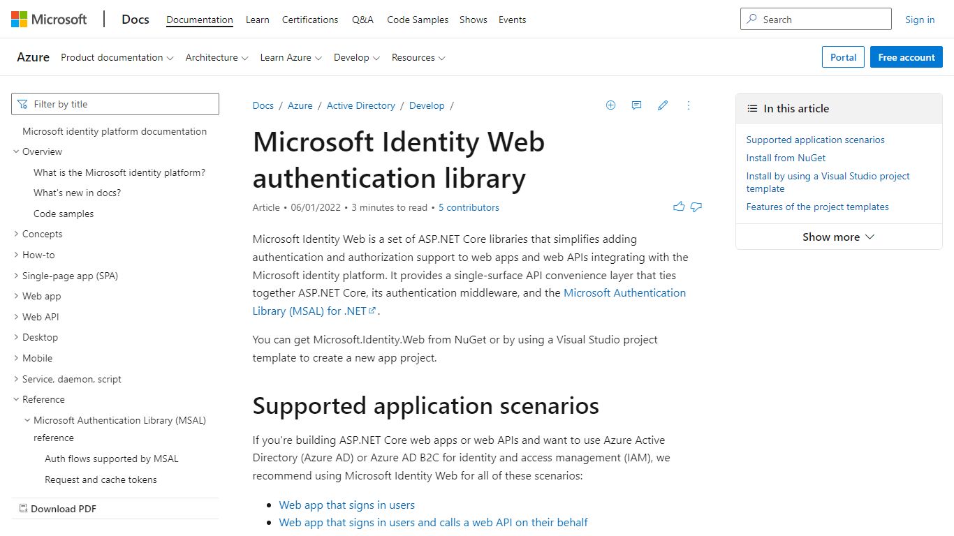954x536 pixels.
Task: Click the Azure breadcrumb link
Action: [x=300, y=105]
